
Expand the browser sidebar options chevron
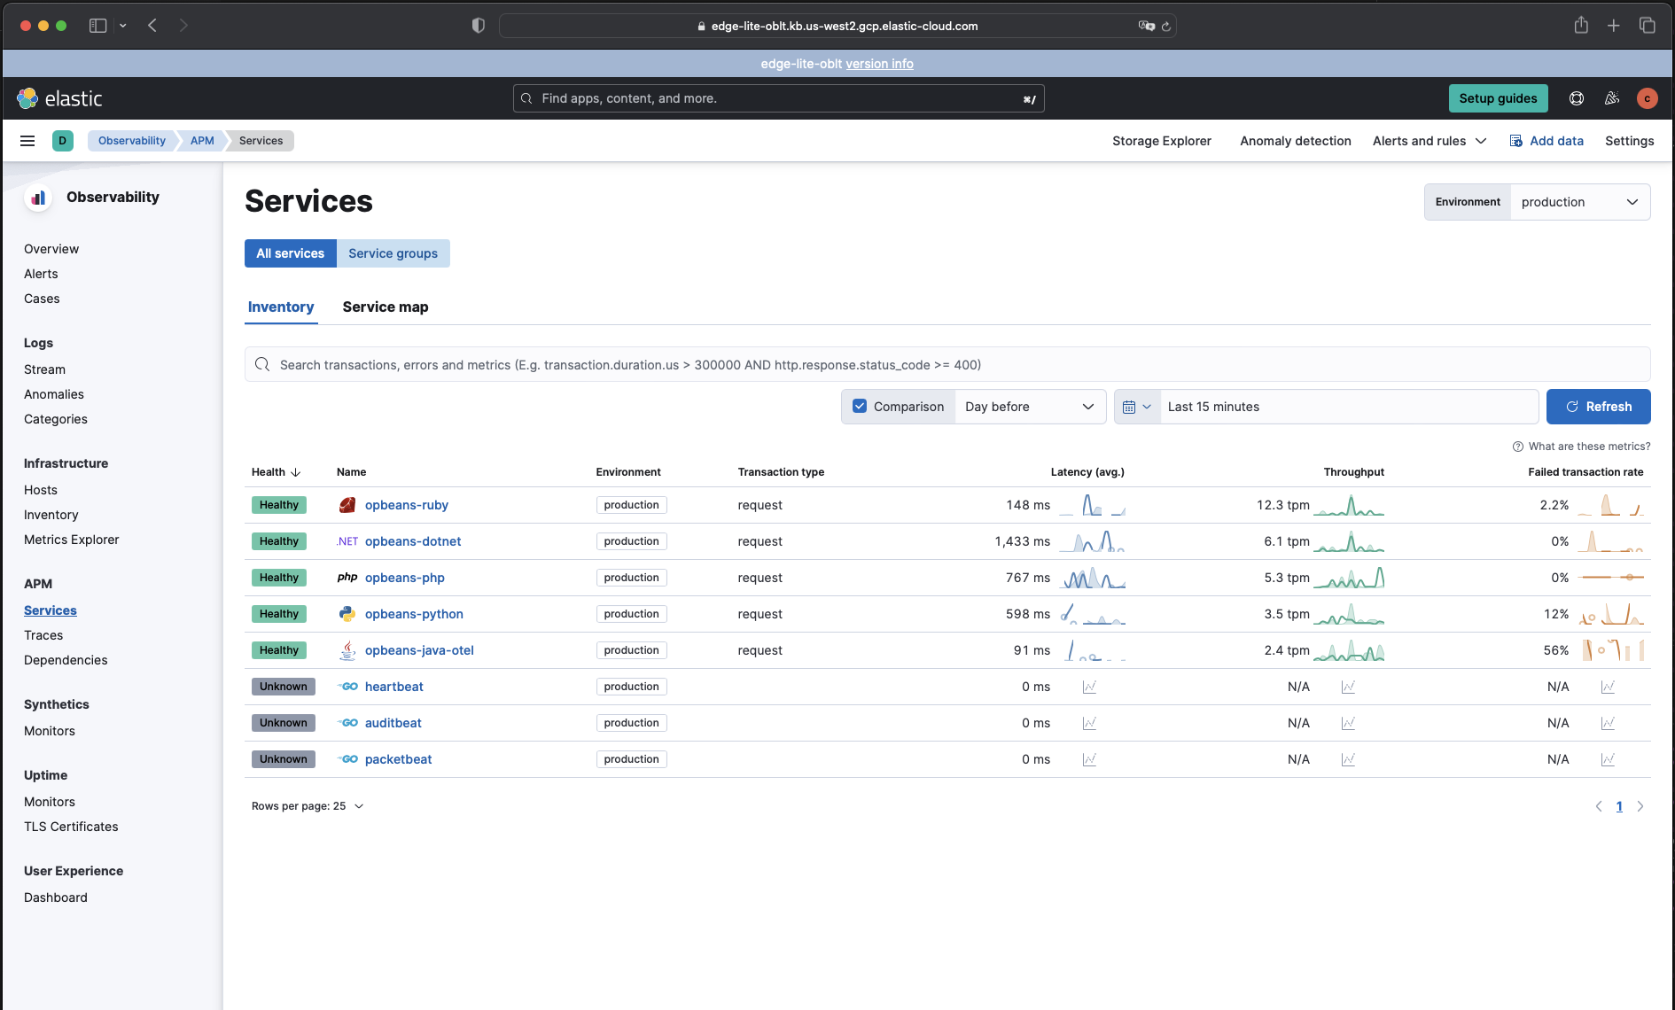tap(123, 26)
